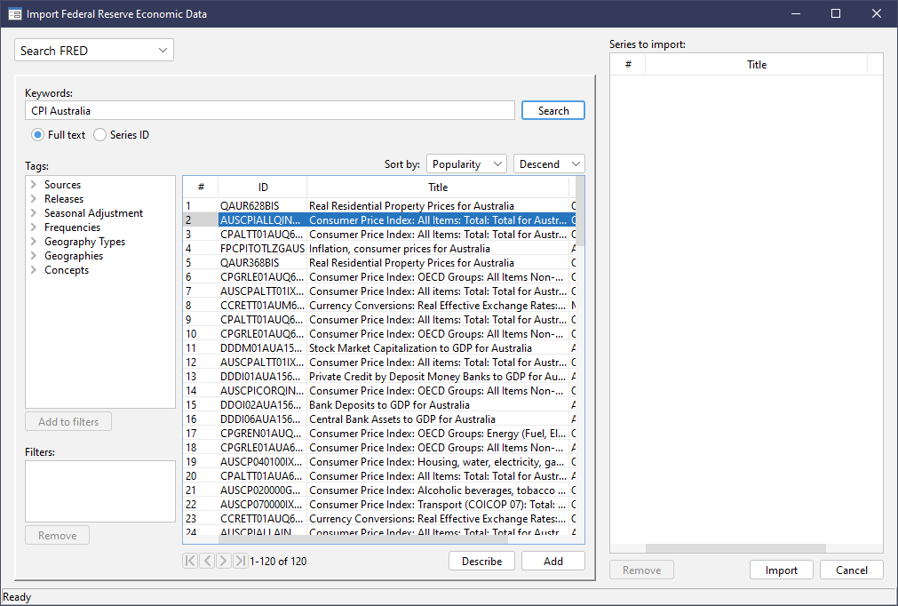Expand the Releases tag node
The image size is (898, 606).
pyautogui.click(x=33, y=199)
